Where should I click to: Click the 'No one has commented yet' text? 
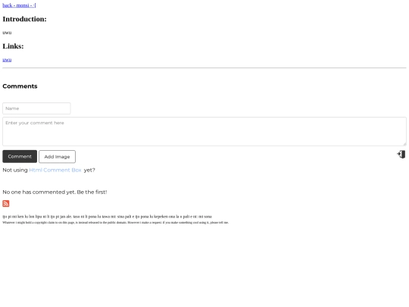click(55, 192)
